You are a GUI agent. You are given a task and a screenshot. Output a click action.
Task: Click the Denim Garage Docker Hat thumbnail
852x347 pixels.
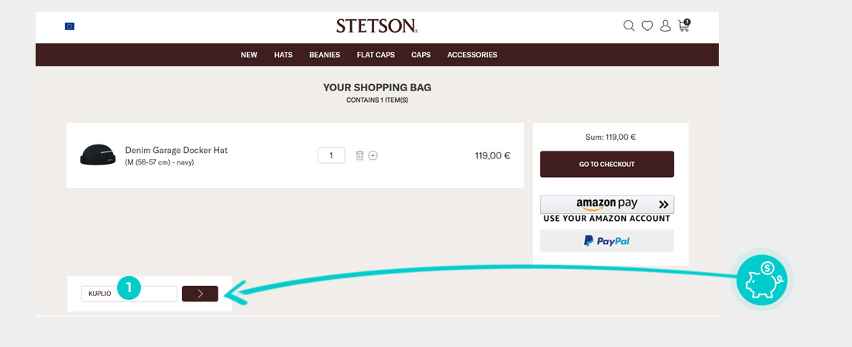pos(98,155)
